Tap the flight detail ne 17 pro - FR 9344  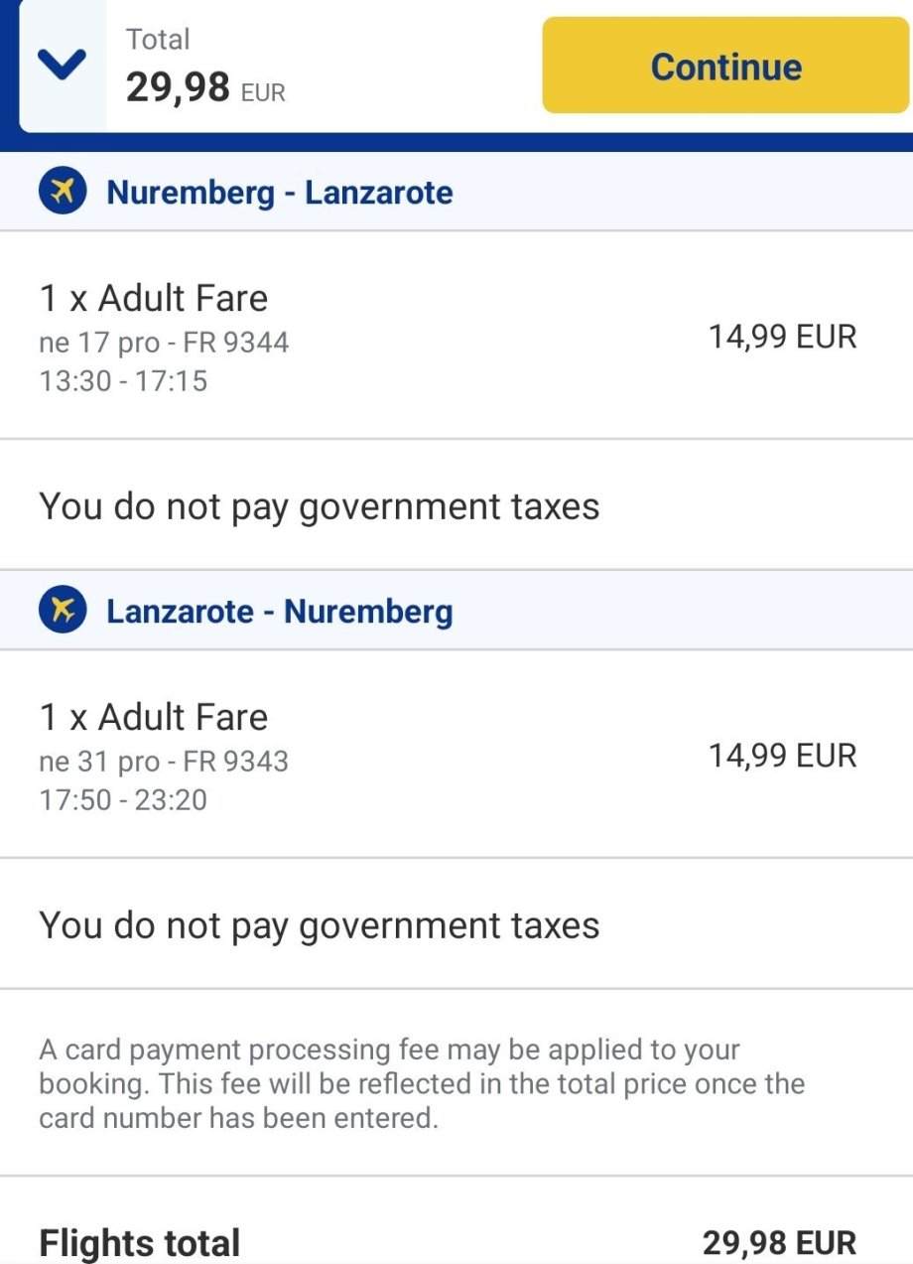pos(164,343)
